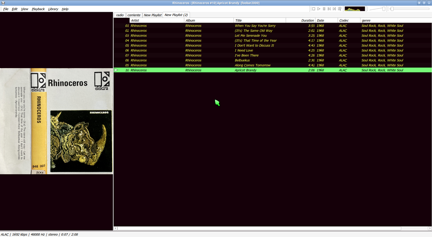Open the Library menu
The height and width of the screenshot is (237, 432).
point(53,9)
